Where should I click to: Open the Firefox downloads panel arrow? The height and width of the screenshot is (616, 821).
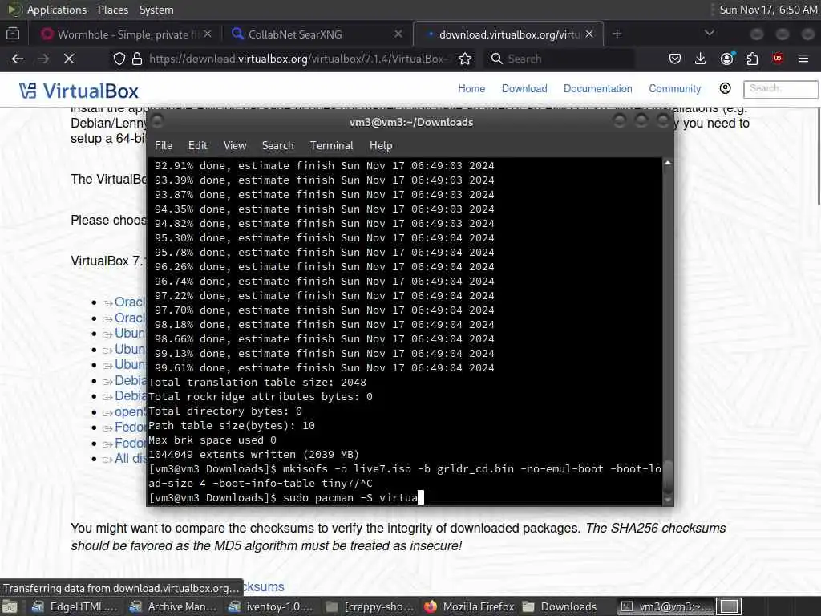700,59
